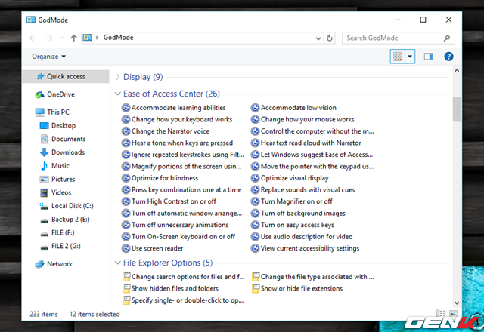Collapse the File Explorer Options group
This screenshot has width=484, height=332.
tap(118, 263)
